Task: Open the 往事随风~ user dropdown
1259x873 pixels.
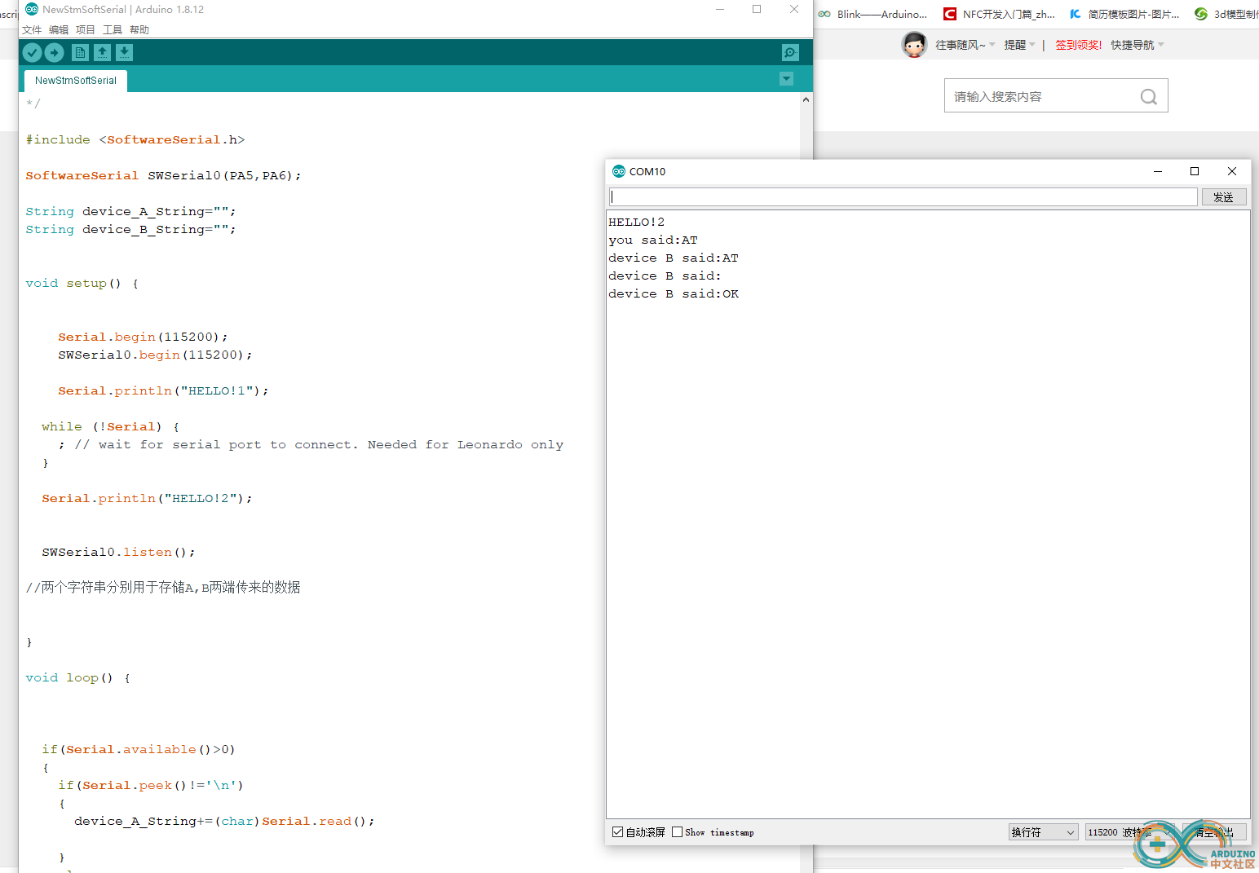Action: [x=965, y=45]
